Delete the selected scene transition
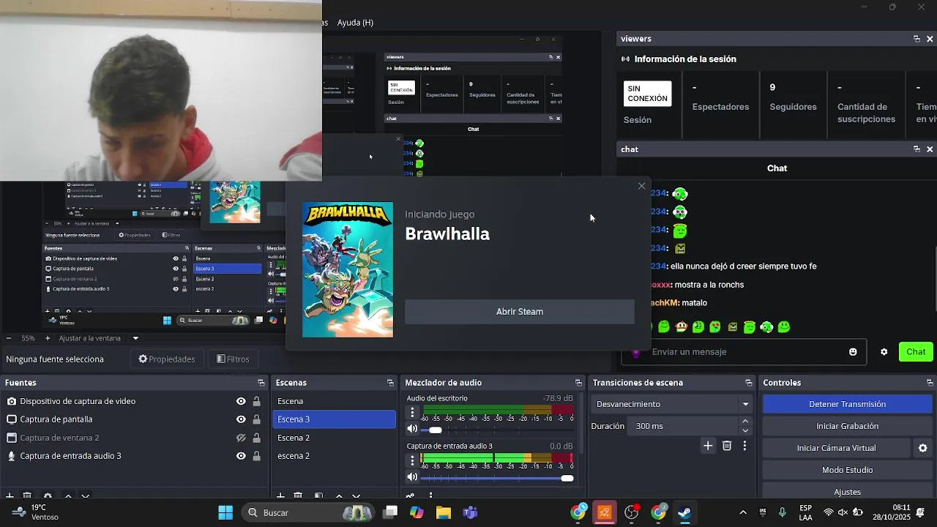The width and height of the screenshot is (937, 527). 727,446
